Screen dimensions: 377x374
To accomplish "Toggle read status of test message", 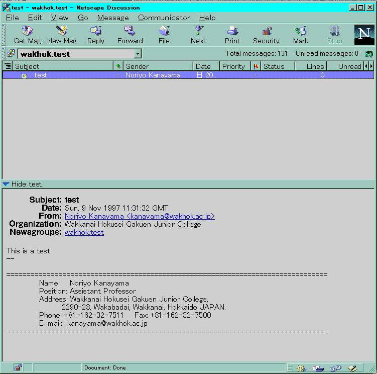I will pos(118,75).
